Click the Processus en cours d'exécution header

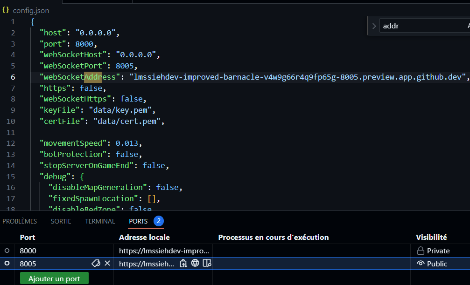click(x=274, y=237)
